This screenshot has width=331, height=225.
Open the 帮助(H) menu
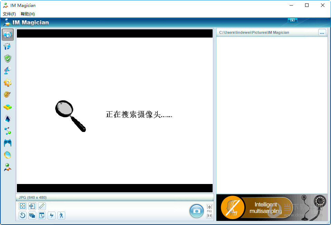click(28, 14)
